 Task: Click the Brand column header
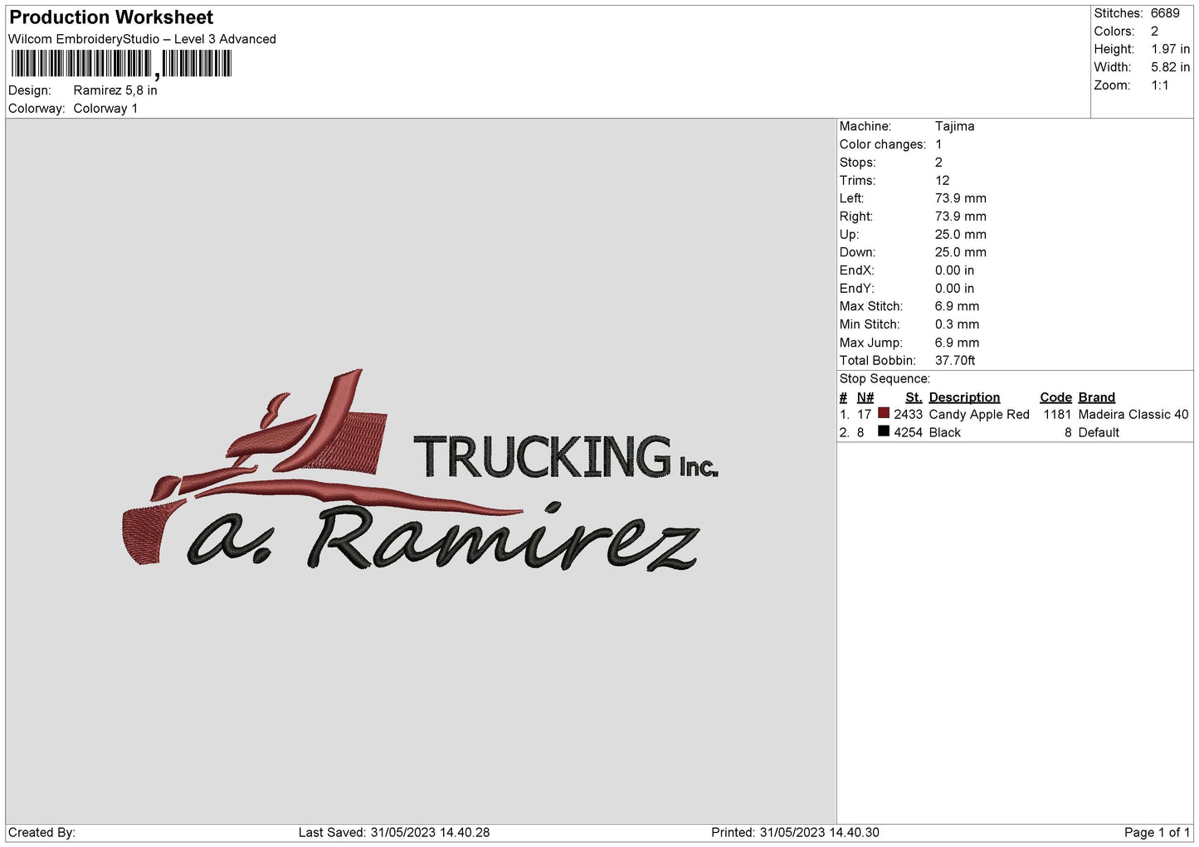tap(1096, 397)
